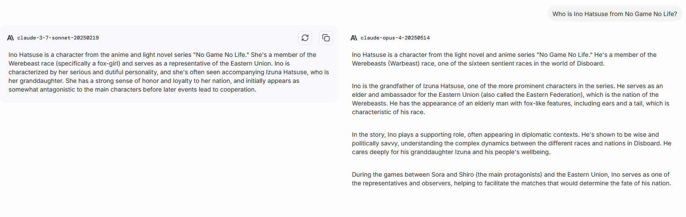The image size is (686, 217).
Task: Select the claude-opus-4-20250514 model label
Action: (395, 38)
